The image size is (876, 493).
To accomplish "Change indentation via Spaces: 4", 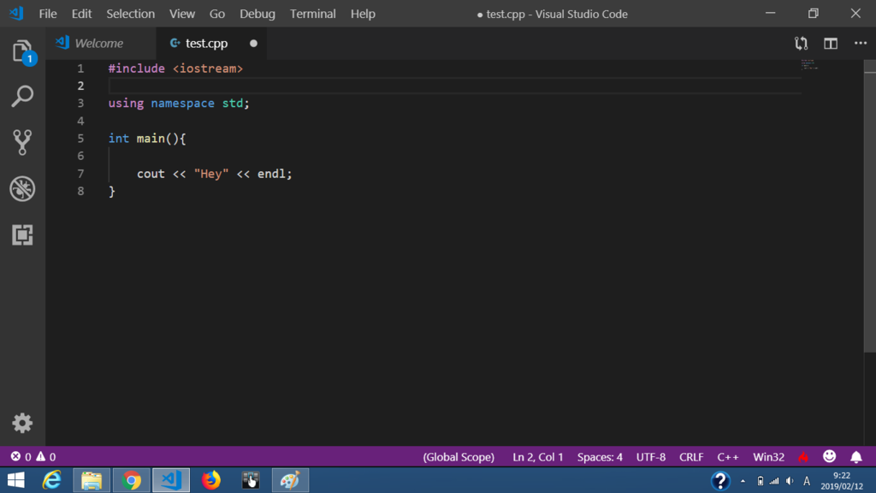I will (x=600, y=457).
